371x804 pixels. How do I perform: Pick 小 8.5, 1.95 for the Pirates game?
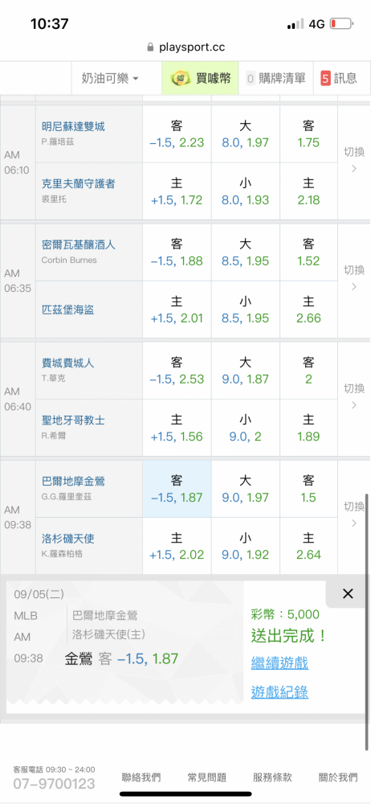245,310
